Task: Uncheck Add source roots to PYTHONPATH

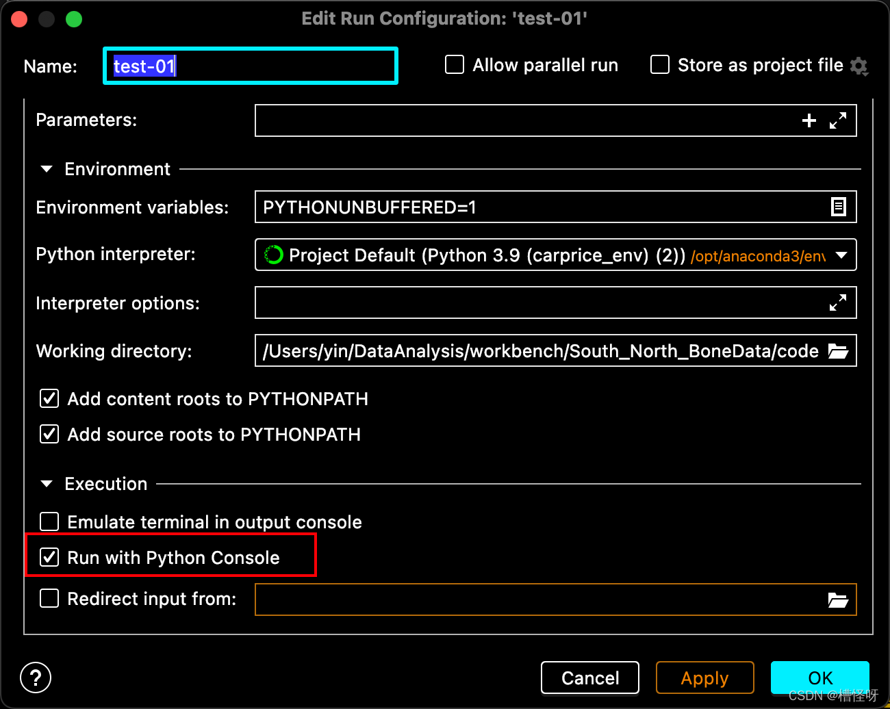Action: 49,434
